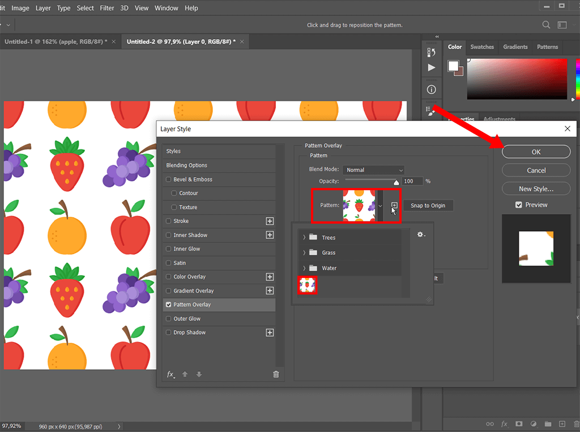The width and height of the screenshot is (580, 432).
Task: Click zoom percentage field in status bar
Action: pos(11,426)
